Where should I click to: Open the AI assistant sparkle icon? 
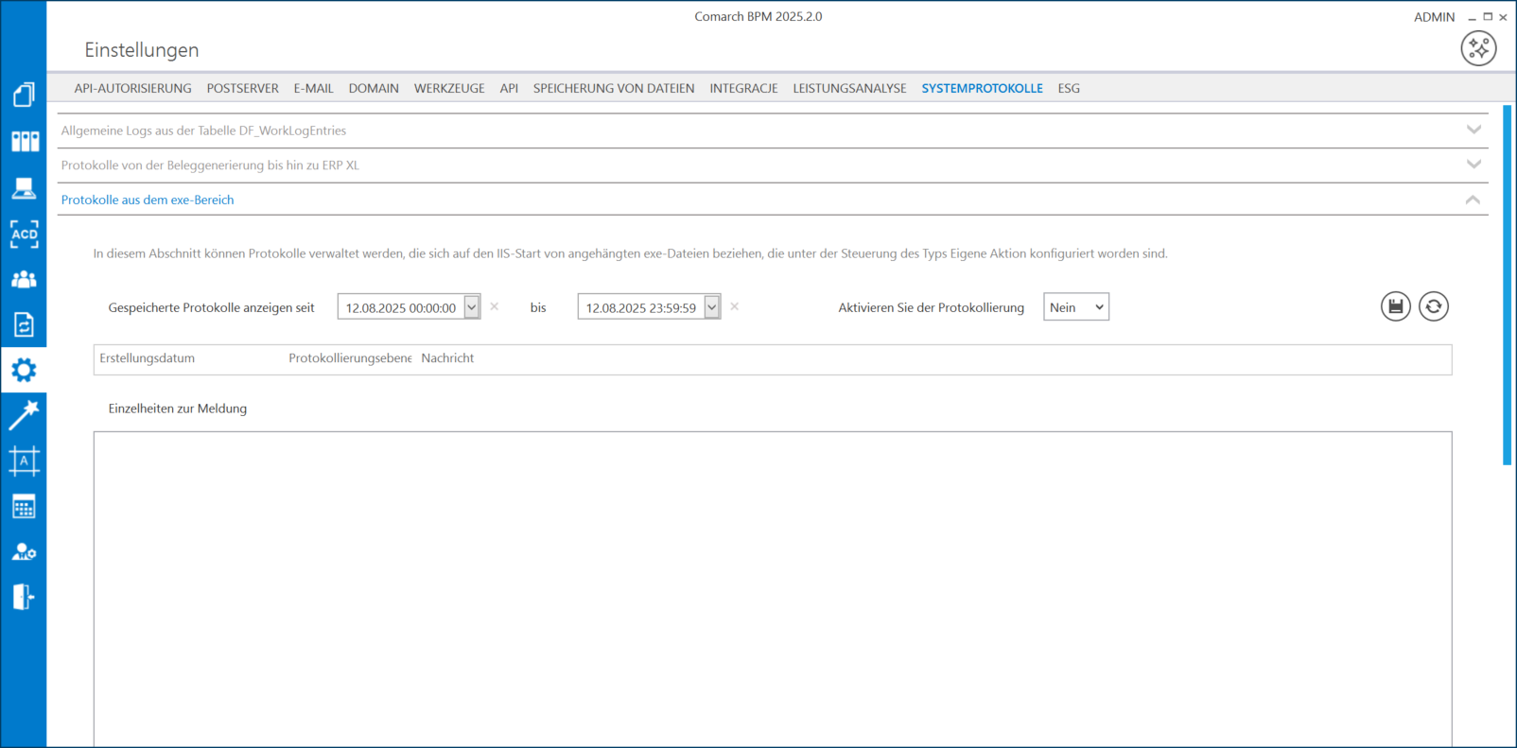1478,48
